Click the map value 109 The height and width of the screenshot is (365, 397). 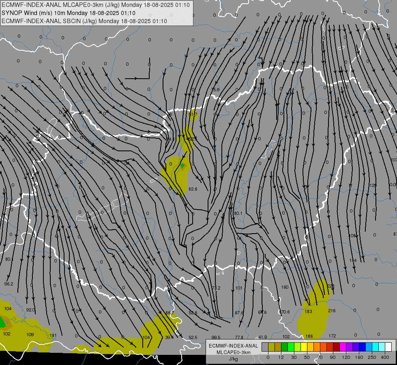pos(30,335)
